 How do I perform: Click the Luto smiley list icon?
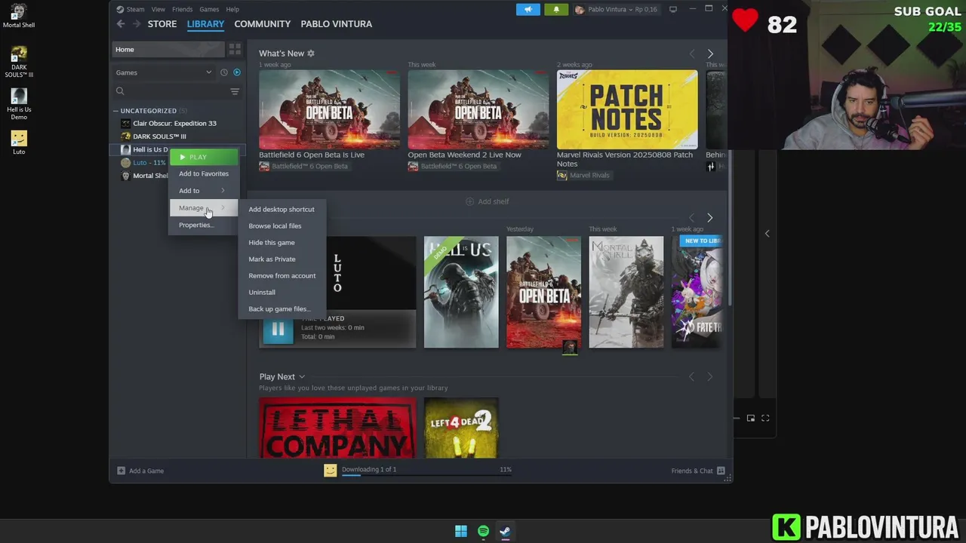point(126,162)
